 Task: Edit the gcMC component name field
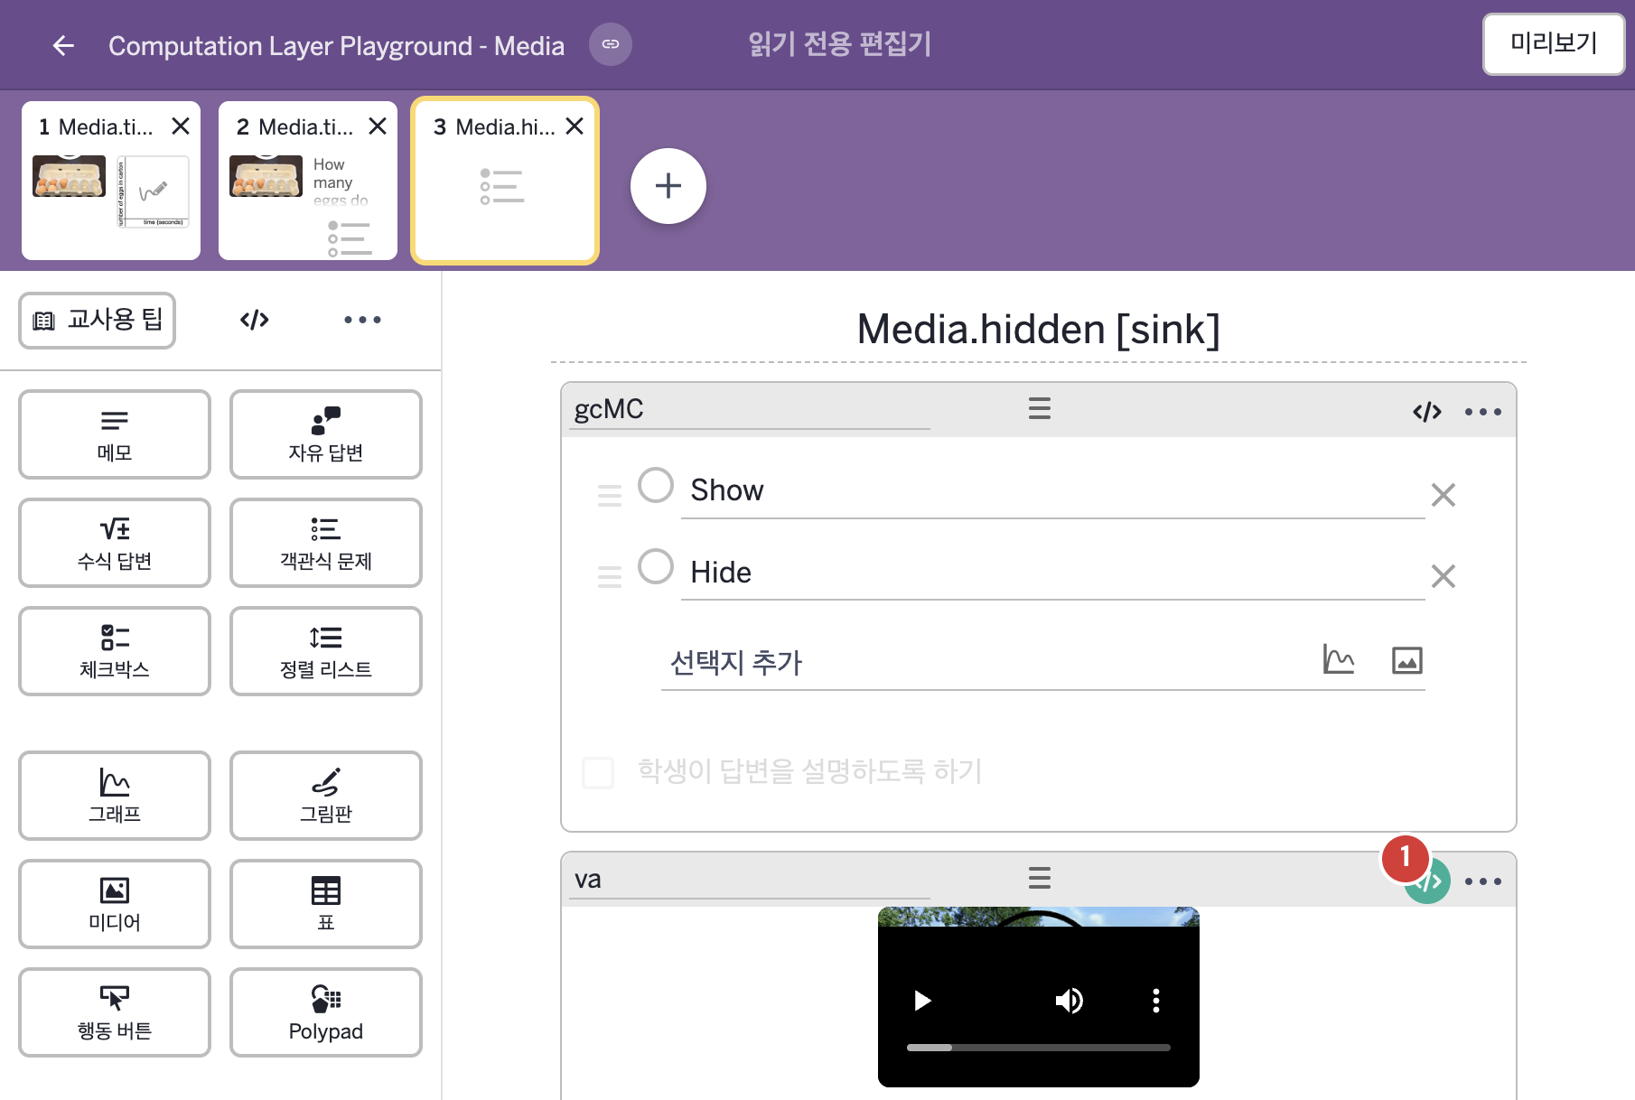750,409
